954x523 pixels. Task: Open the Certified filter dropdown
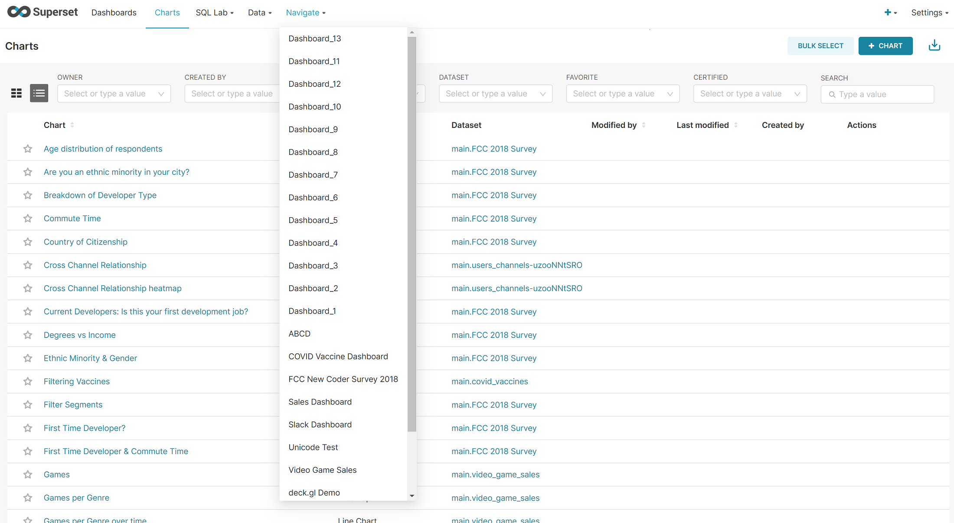tap(749, 94)
